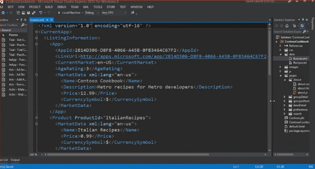
Task: Click in the Search Solution Explorer field
Action: coord(288,31)
